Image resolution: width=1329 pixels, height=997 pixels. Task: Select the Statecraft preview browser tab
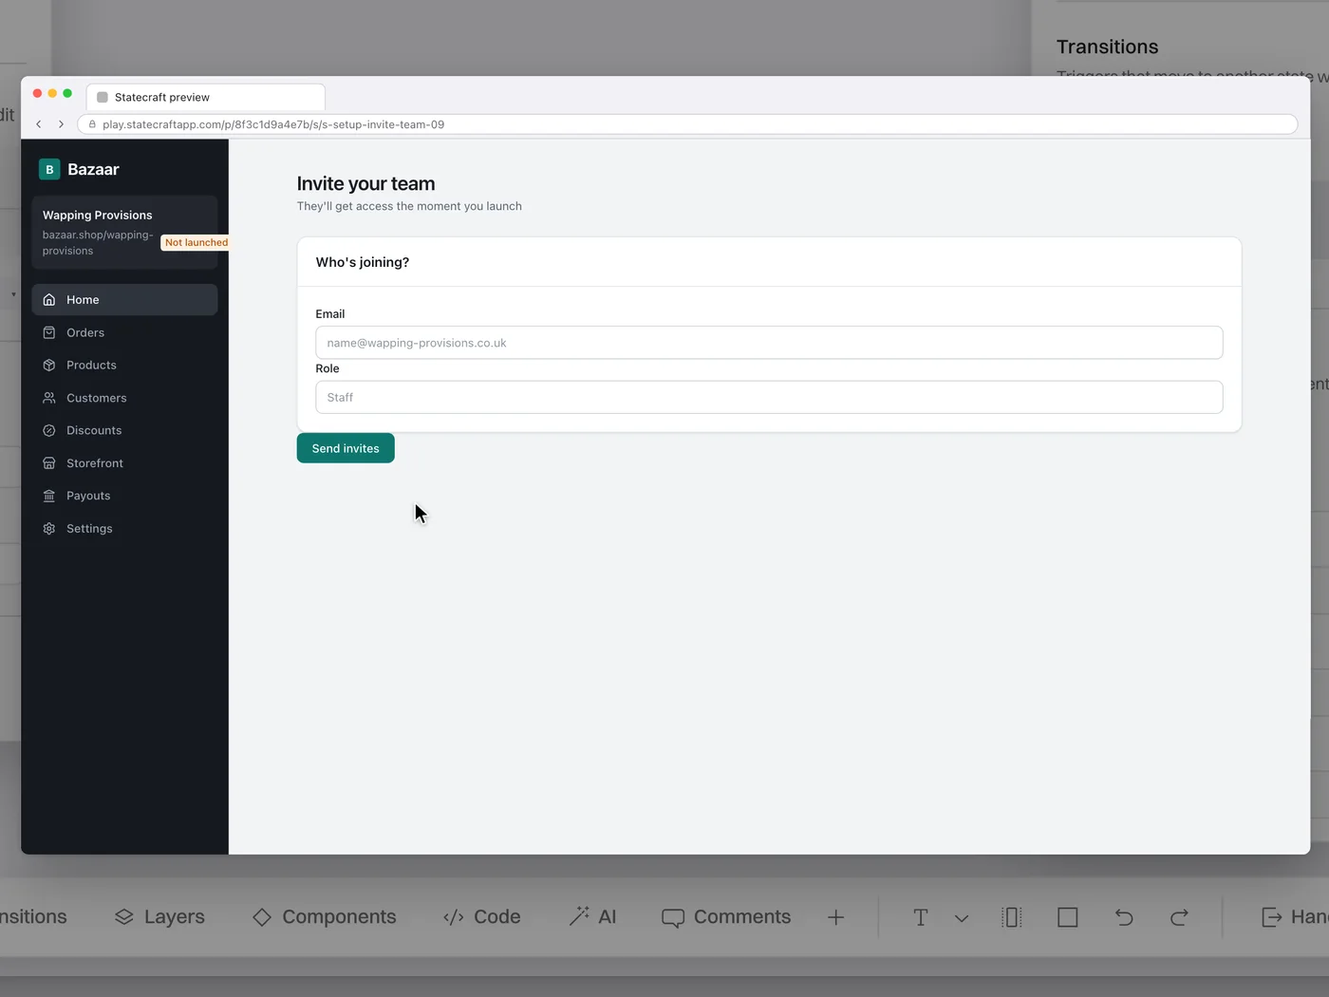click(206, 97)
